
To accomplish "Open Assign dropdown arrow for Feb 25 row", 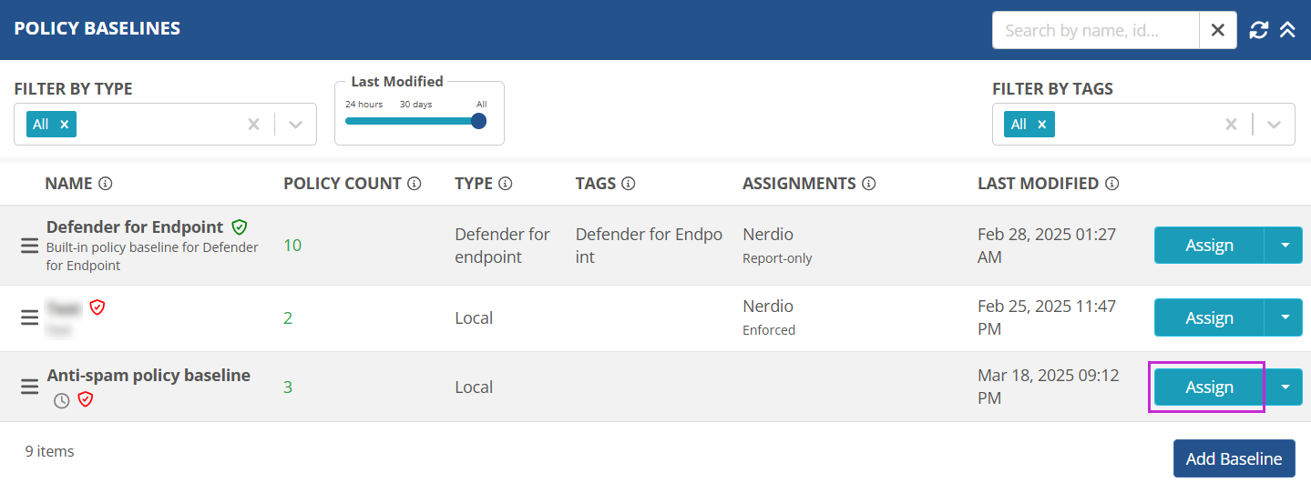I will click(x=1285, y=317).
